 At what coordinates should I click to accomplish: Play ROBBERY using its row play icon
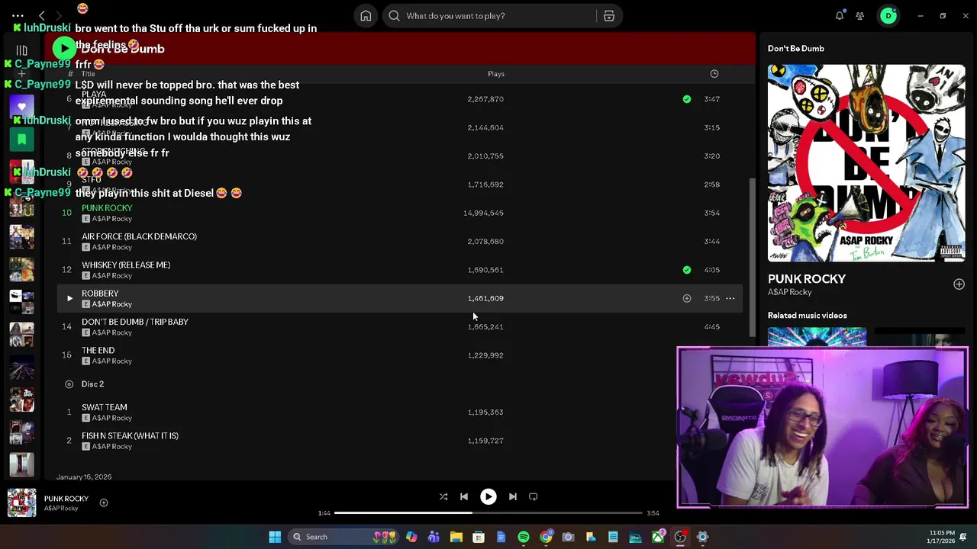pos(69,298)
